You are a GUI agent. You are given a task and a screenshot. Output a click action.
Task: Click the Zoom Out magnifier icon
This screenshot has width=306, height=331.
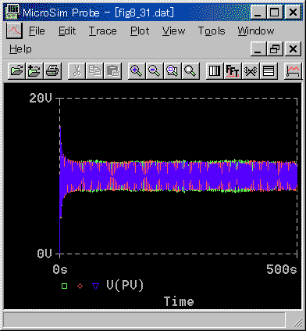[155, 70]
